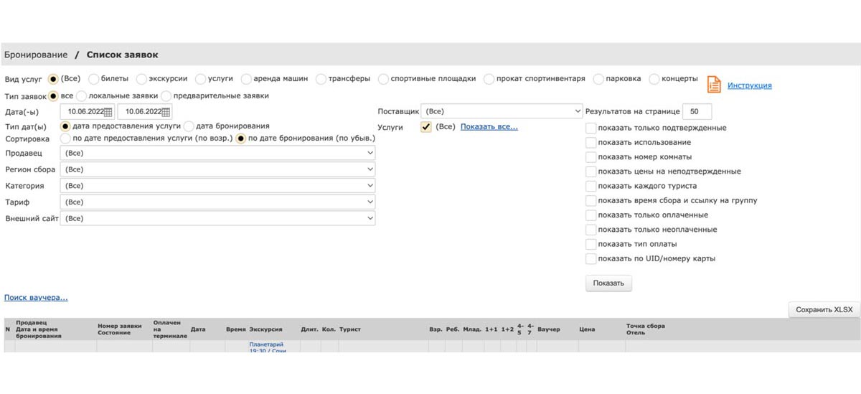Select the 'экскурсии' service type radio
Viewport: 861px width, 394px height.
pyautogui.click(x=141, y=79)
